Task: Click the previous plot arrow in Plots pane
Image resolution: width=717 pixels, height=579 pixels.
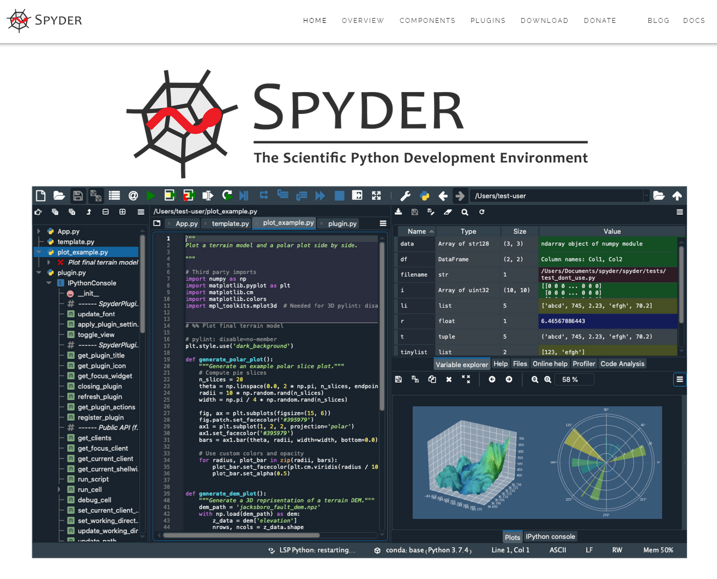Action: click(x=492, y=379)
